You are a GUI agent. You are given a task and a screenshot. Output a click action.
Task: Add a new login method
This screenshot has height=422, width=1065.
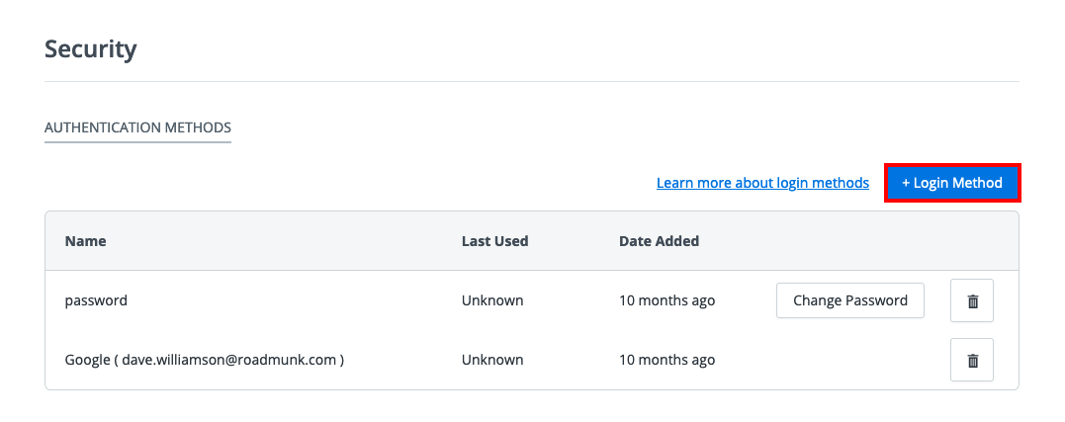pos(951,183)
